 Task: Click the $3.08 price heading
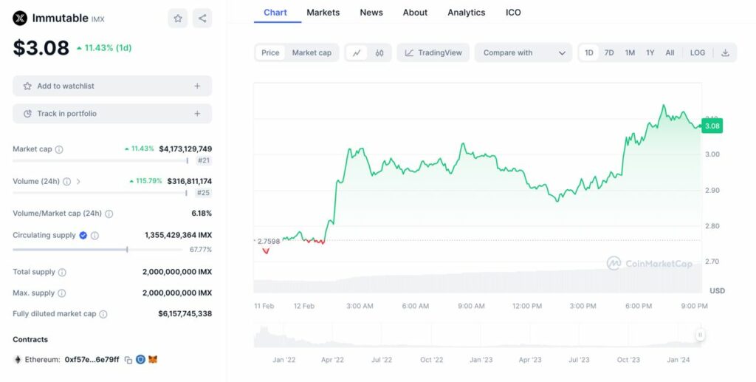[x=41, y=48]
